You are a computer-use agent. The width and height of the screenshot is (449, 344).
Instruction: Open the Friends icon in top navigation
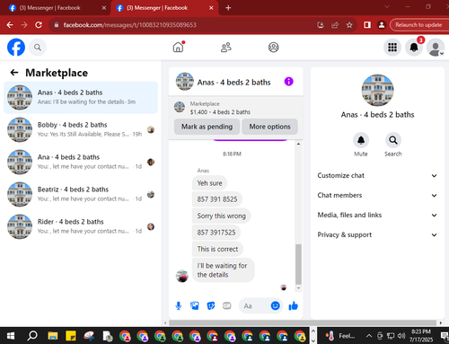(226, 48)
